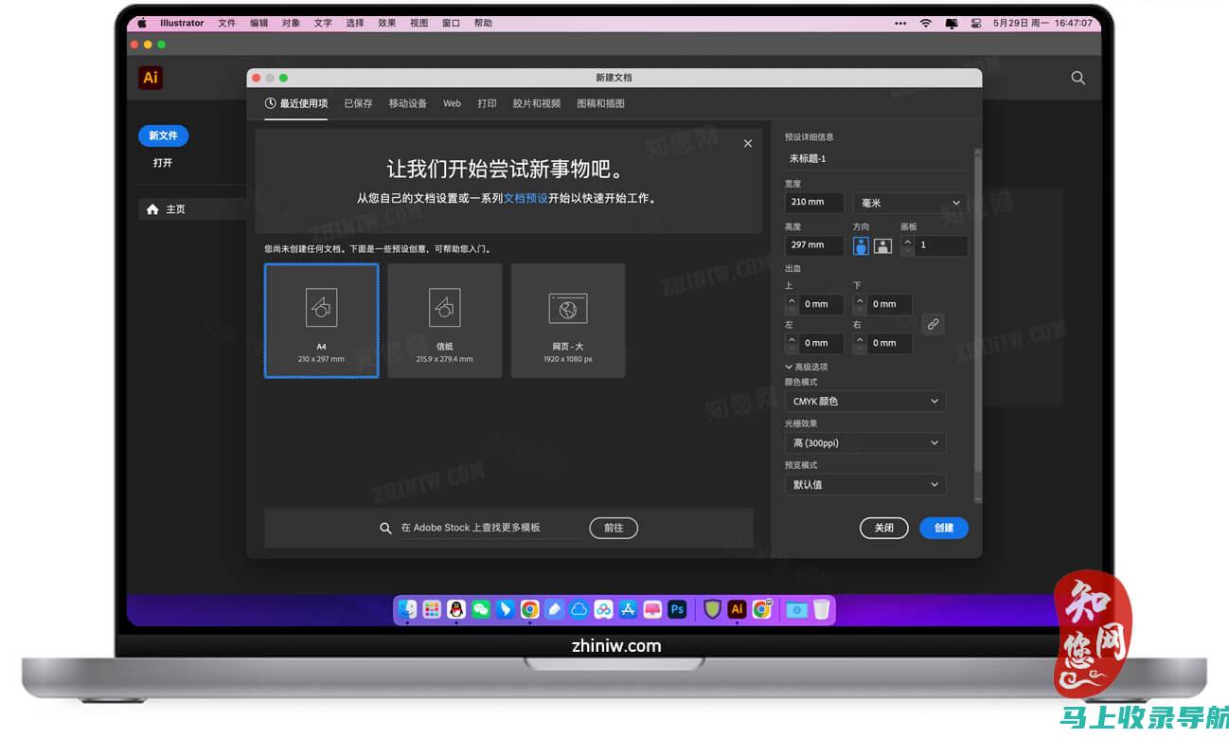
Task: Toggle the bleed link chain icon
Action: [933, 324]
